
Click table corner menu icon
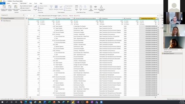pos(27,18)
